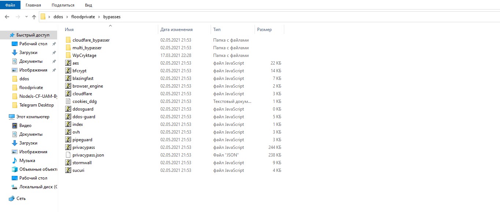The image size is (500, 212).
Task: Sort files by the Размер column
Action: (x=264, y=30)
